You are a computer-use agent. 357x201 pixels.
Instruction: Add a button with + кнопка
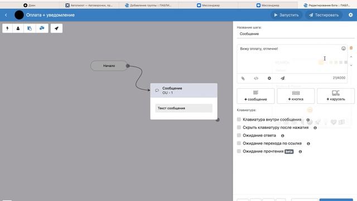tap(296, 96)
